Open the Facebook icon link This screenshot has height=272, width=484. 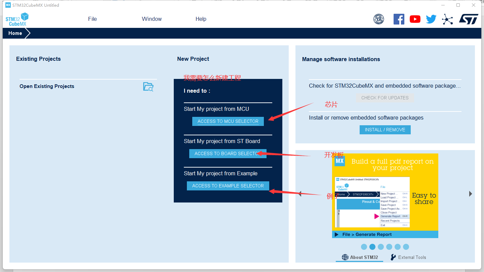tap(399, 19)
